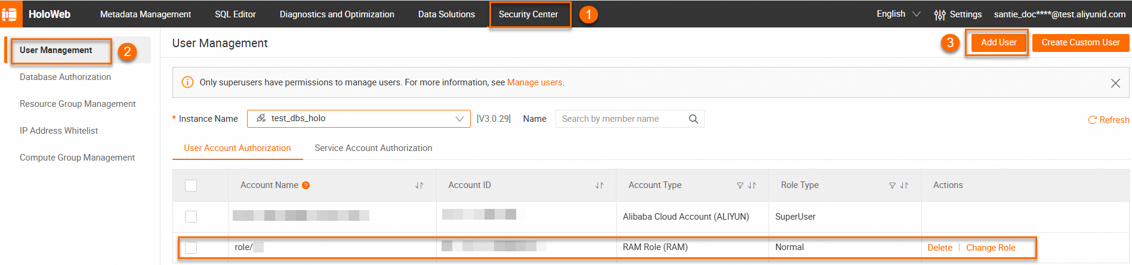This screenshot has height=265, width=1132.
Task: Filter the Role Type column
Action: [892, 186]
